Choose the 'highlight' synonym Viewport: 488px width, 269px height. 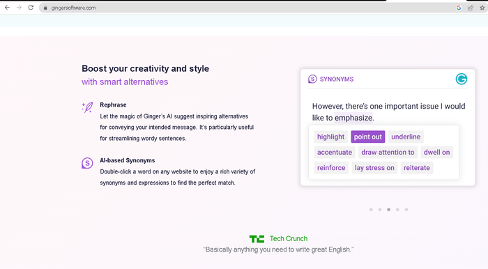point(330,137)
